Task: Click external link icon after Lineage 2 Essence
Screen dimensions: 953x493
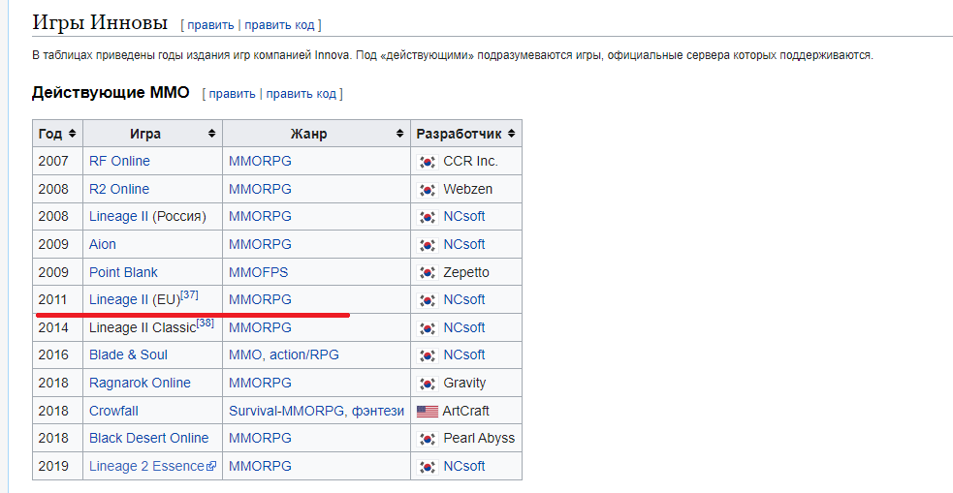Action: (211, 467)
